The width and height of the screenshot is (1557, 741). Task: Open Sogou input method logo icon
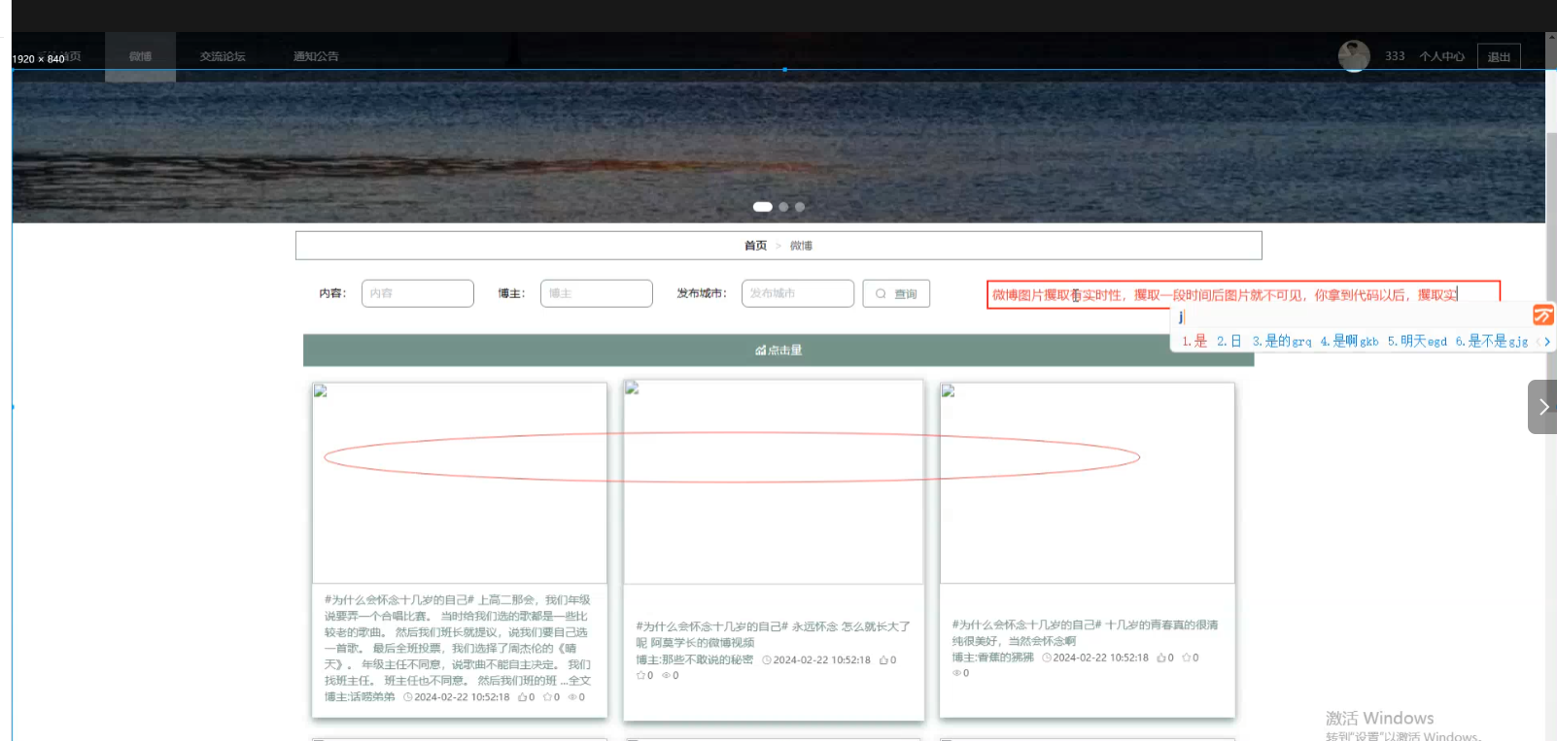coord(1543,315)
